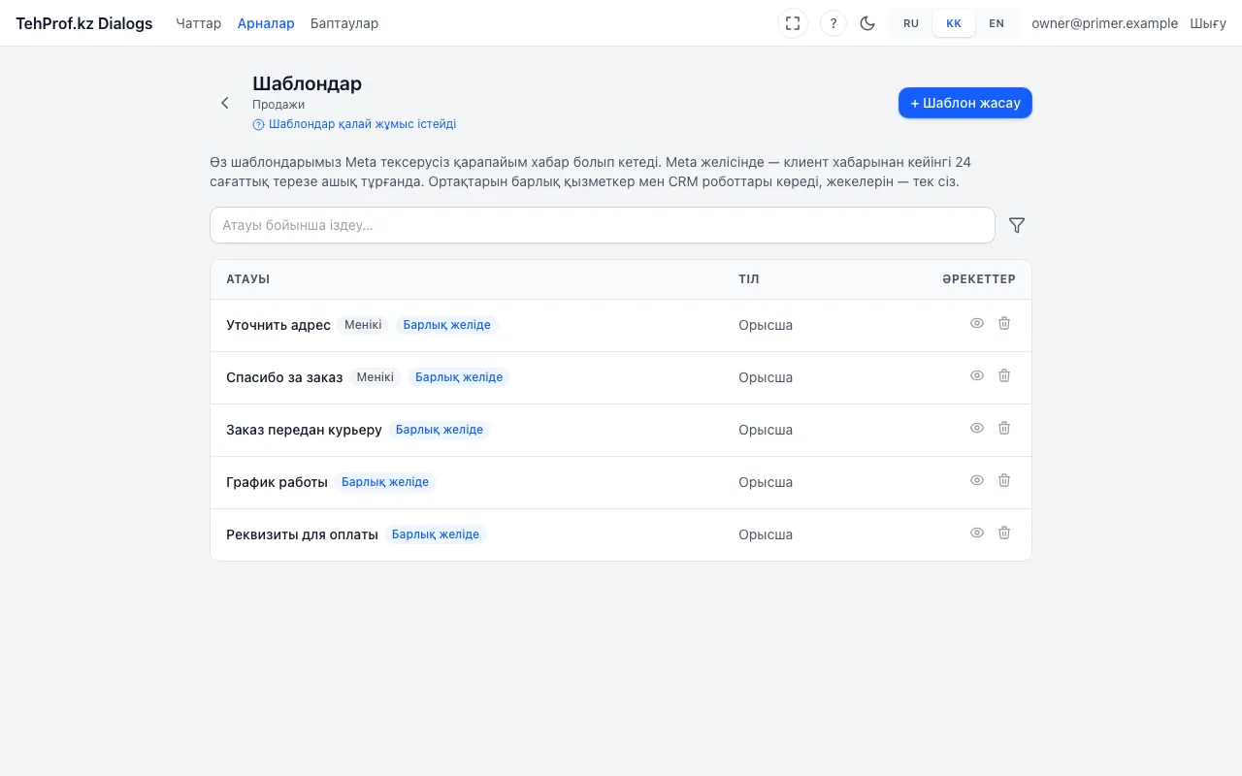
Task: Click the 'Уточнить адрес' template name
Action: (x=278, y=325)
